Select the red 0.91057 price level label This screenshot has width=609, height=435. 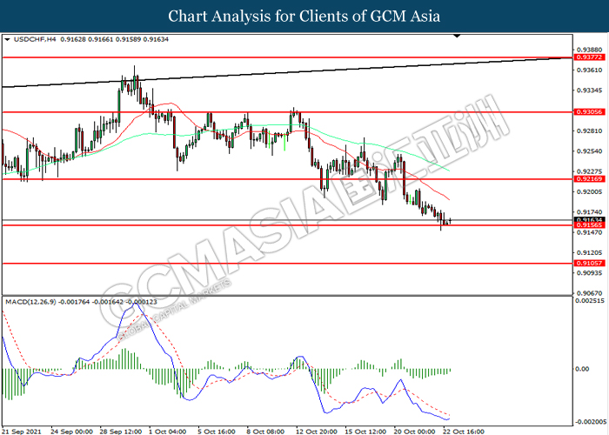pyautogui.click(x=589, y=264)
